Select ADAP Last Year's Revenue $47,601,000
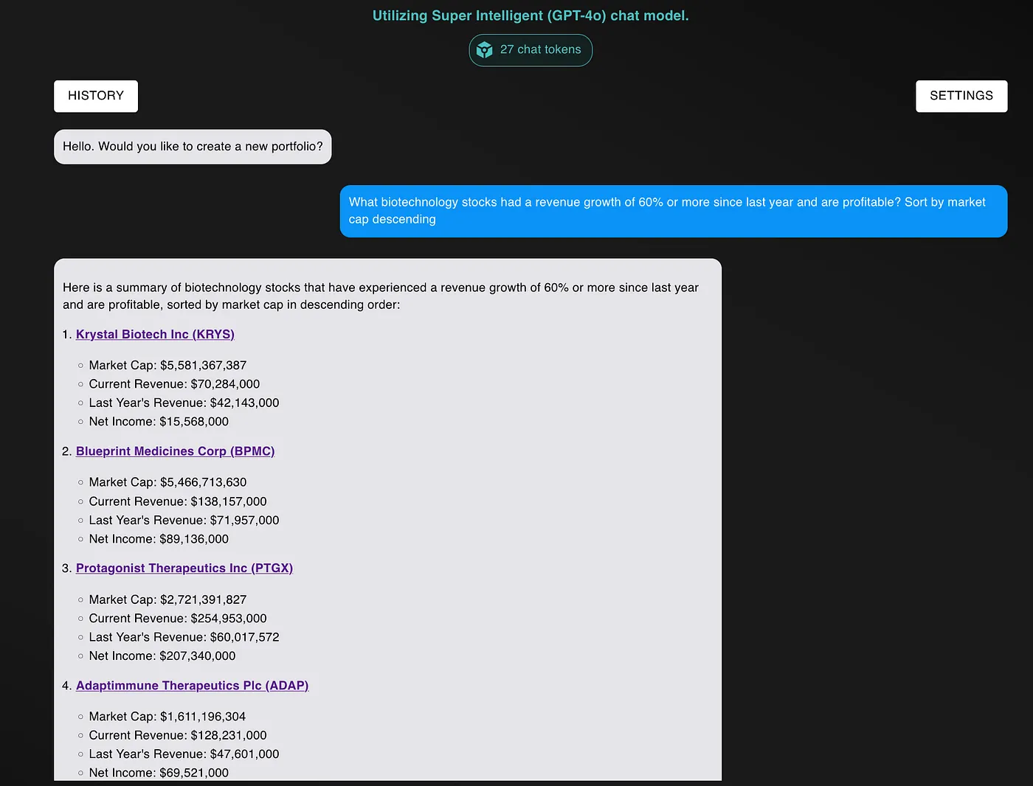The width and height of the screenshot is (1033, 786). click(184, 754)
